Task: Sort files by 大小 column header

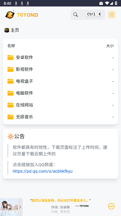Action: 110,46
